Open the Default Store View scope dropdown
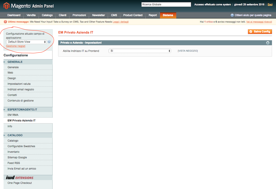Viewport: 276px width, 189px height. [26, 42]
